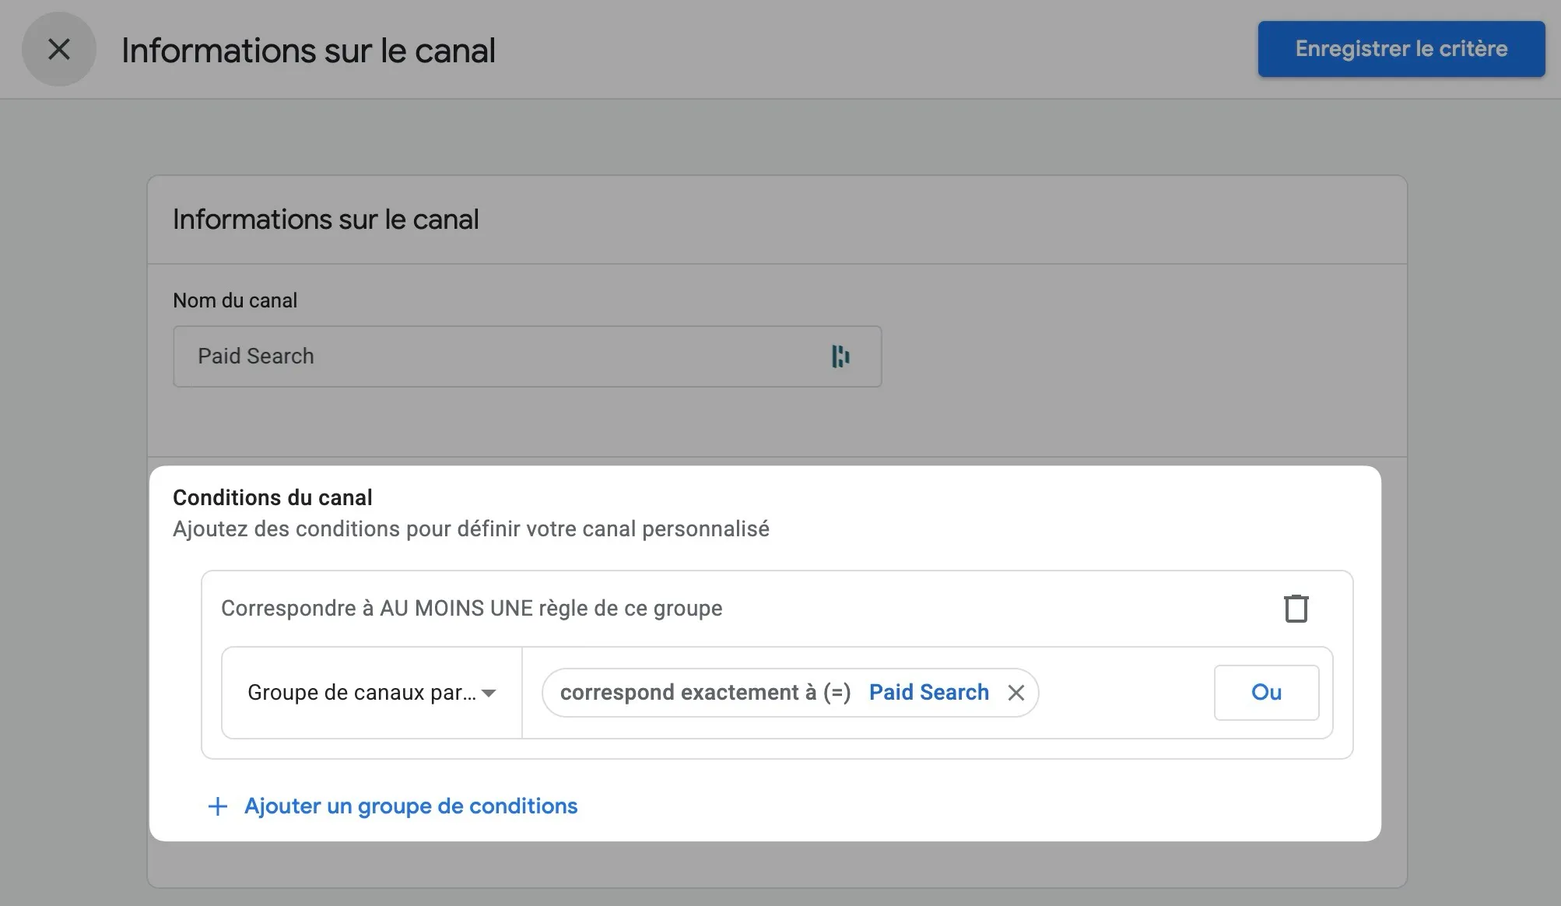Viewport: 1561px width, 906px height.
Task: Click the Paid Search value in condition
Action: coord(928,692)
